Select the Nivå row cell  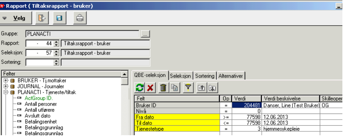pyautogui.click(x=177, y=111)
